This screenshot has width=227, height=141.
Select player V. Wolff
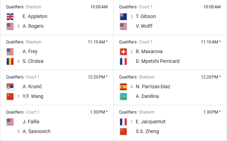pos(144,26)
